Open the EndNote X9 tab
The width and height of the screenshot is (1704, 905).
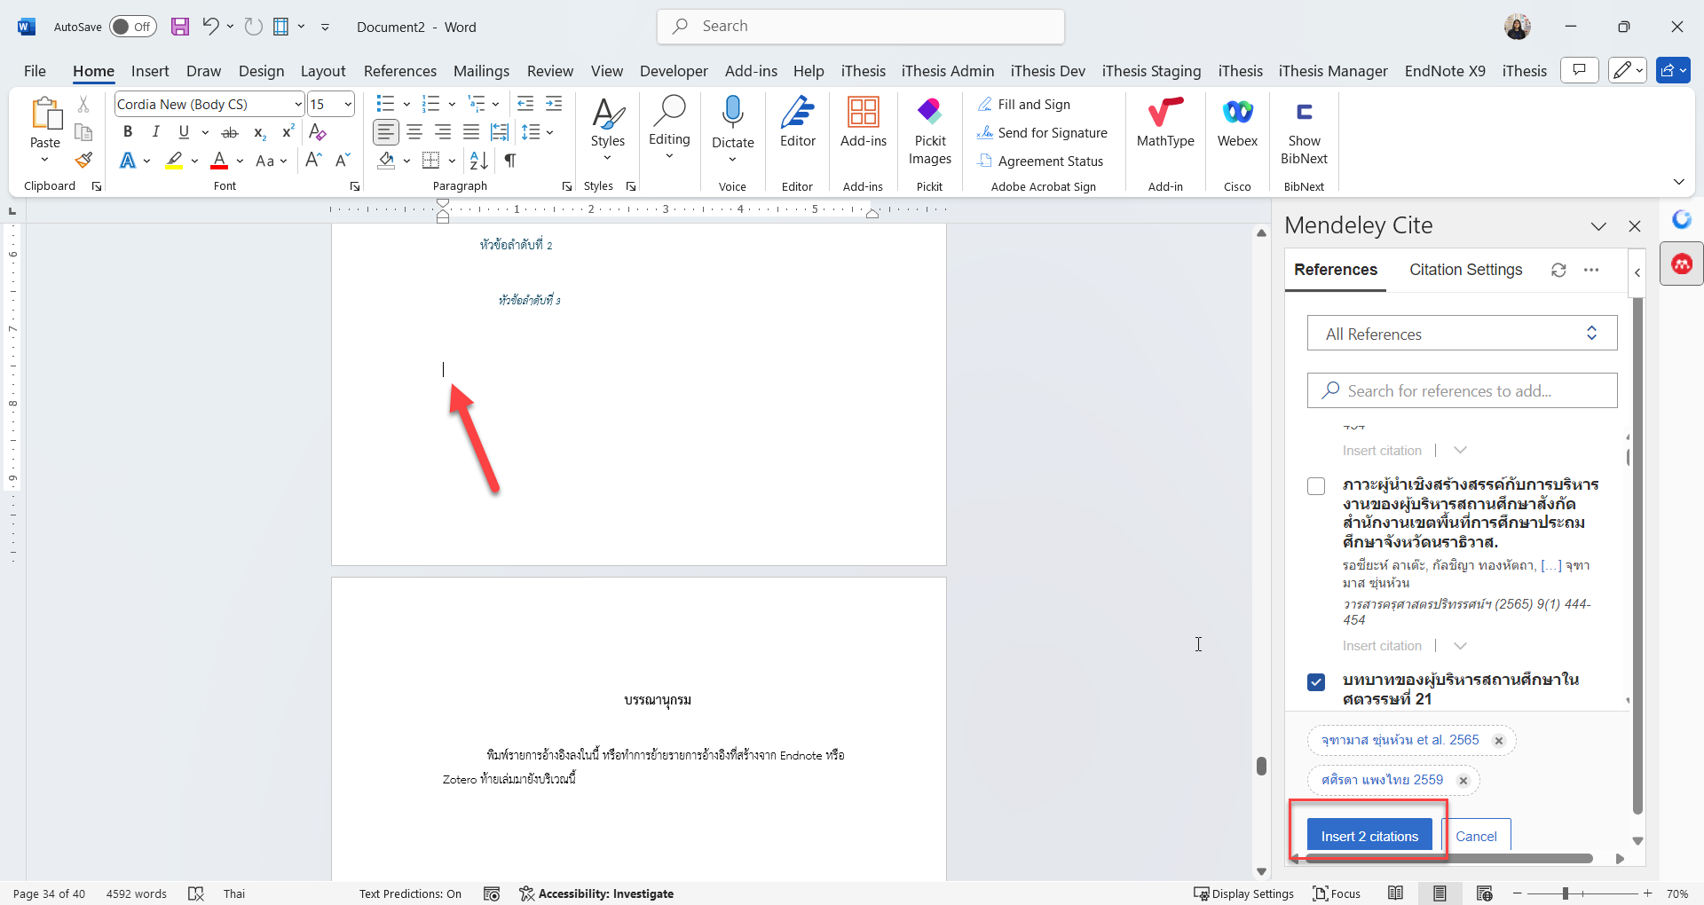pyautogui.click(x=1445, y=71)
